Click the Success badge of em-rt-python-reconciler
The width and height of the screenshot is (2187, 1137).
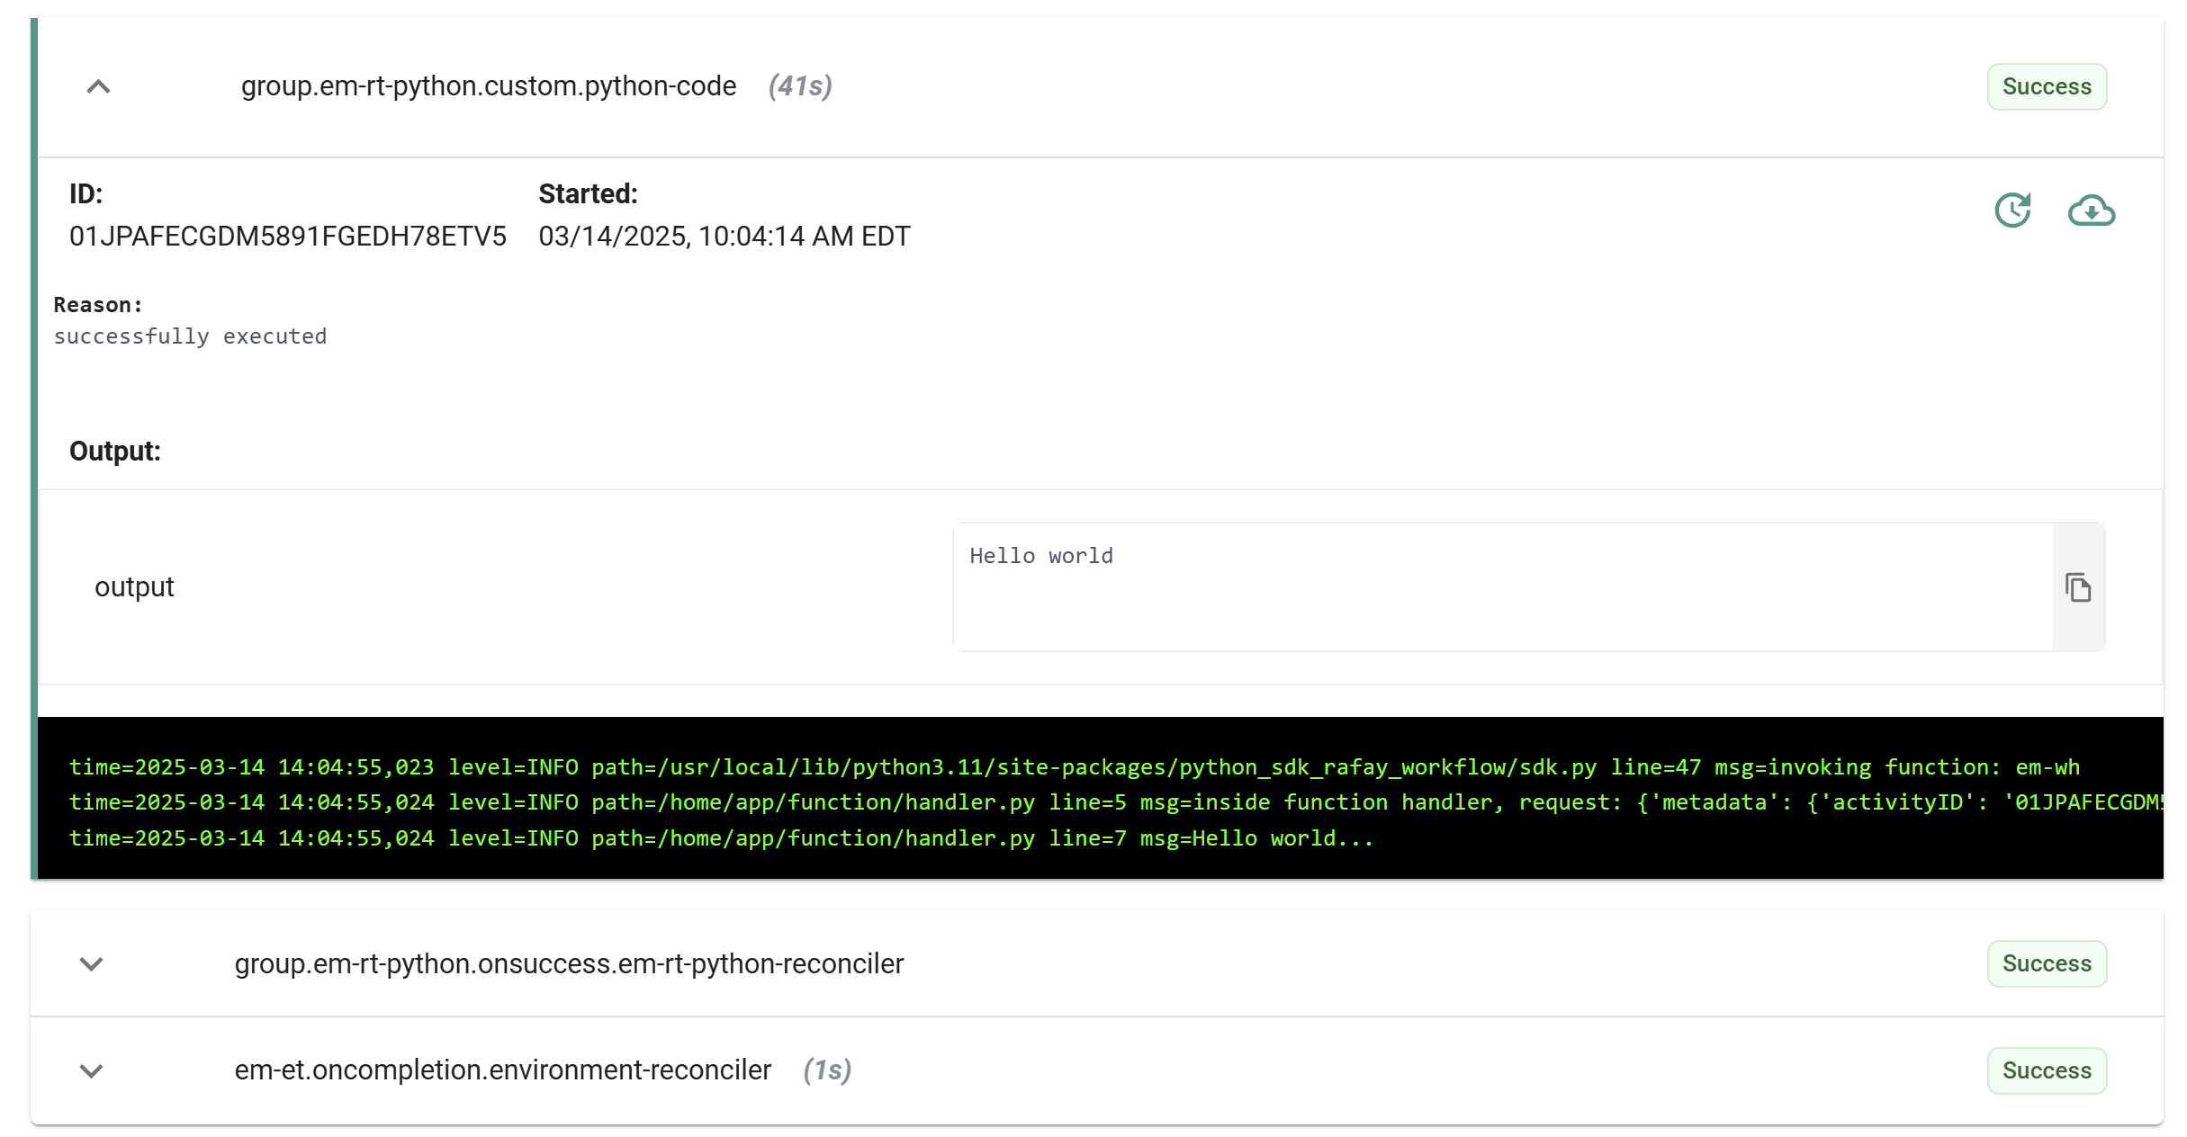[x=2046, y=963]
